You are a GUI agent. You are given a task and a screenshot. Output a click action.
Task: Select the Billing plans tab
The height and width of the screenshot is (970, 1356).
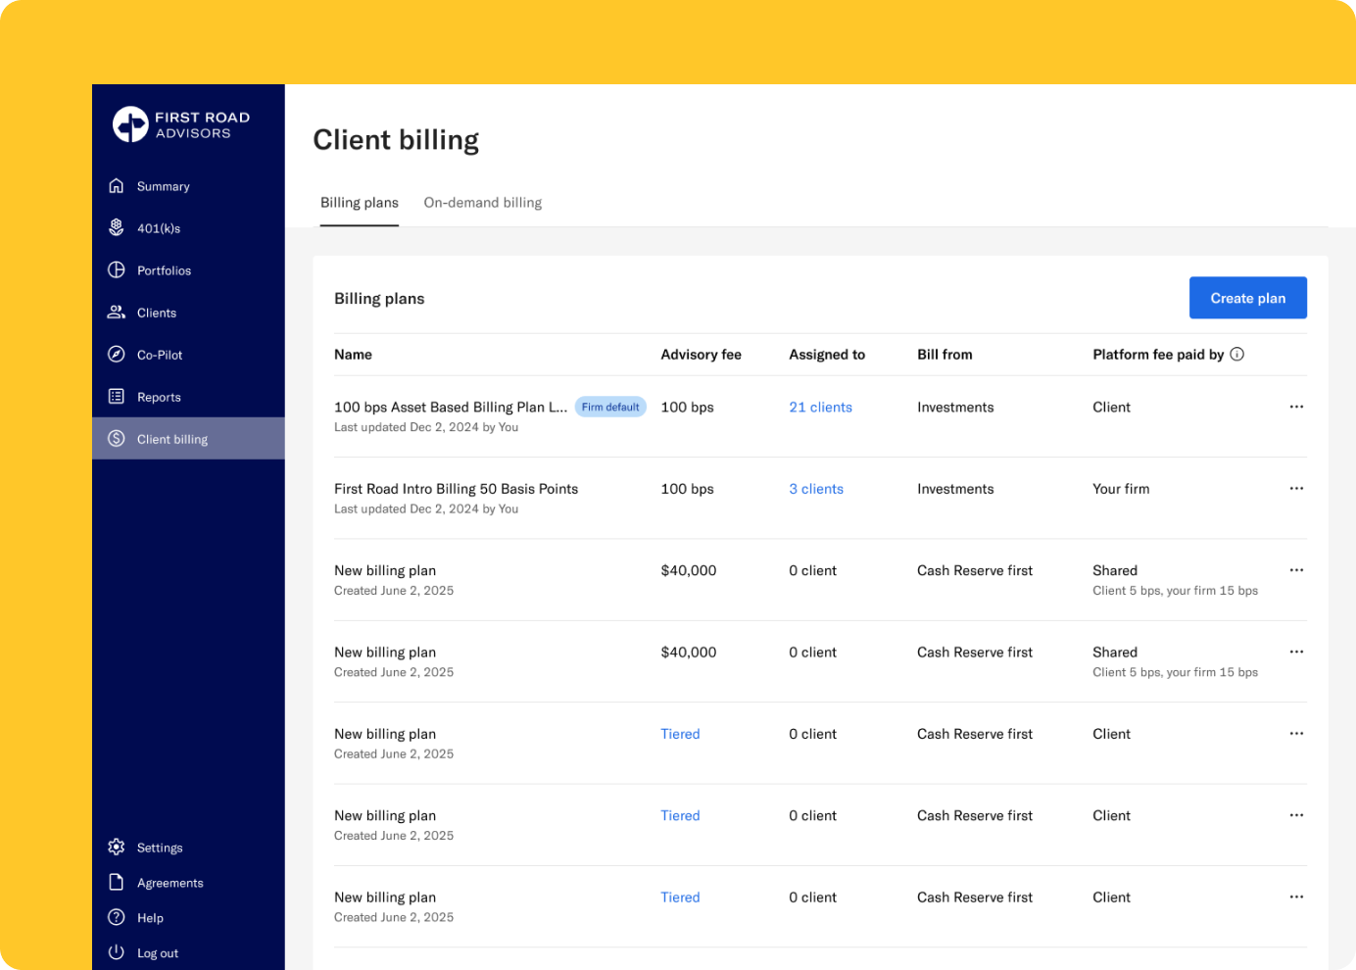360,203
